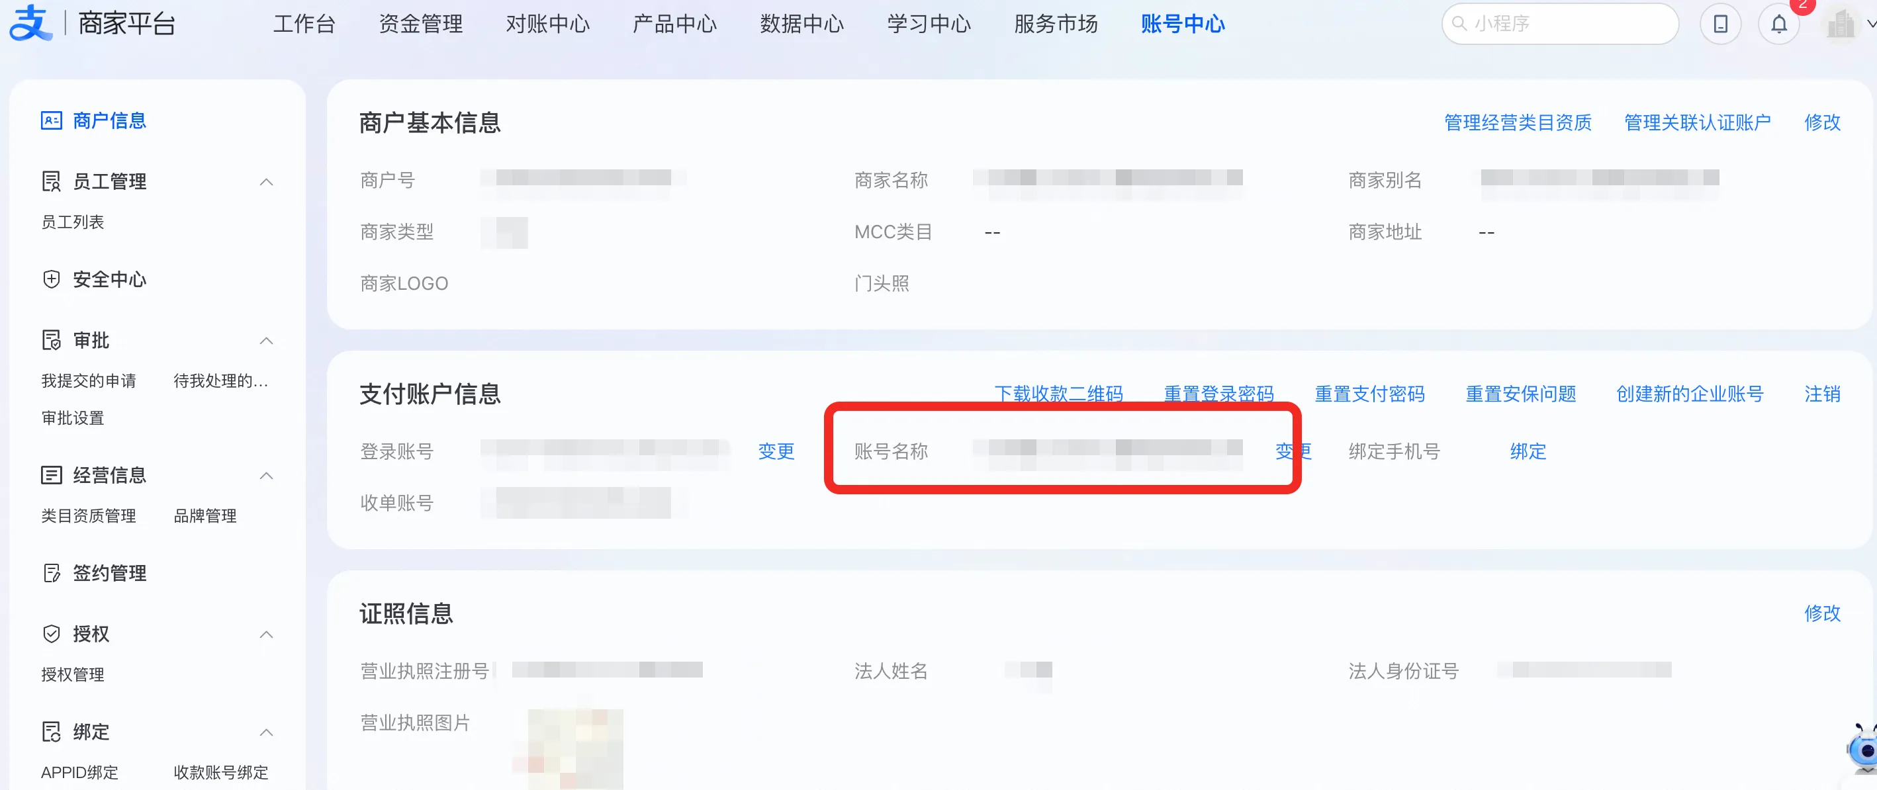The width and height of the screenshot is (1877, 790).
Task: Click the user avatar in header
Action: coord(1841,24)
